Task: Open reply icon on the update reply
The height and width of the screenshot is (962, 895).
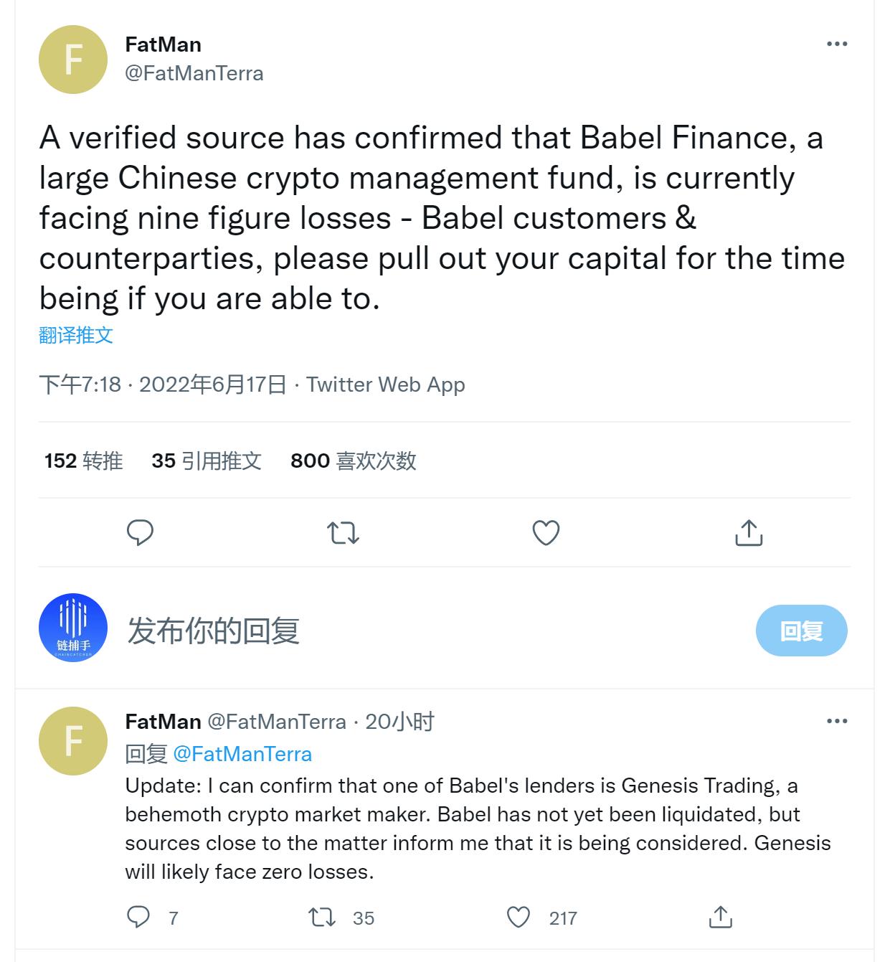Action: (x=138, y=917)
